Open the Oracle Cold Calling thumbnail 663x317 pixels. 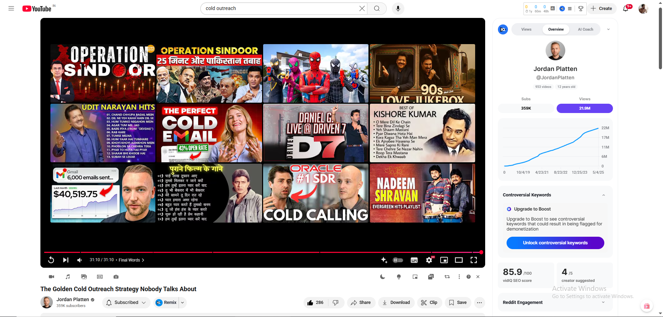[316, 193]
